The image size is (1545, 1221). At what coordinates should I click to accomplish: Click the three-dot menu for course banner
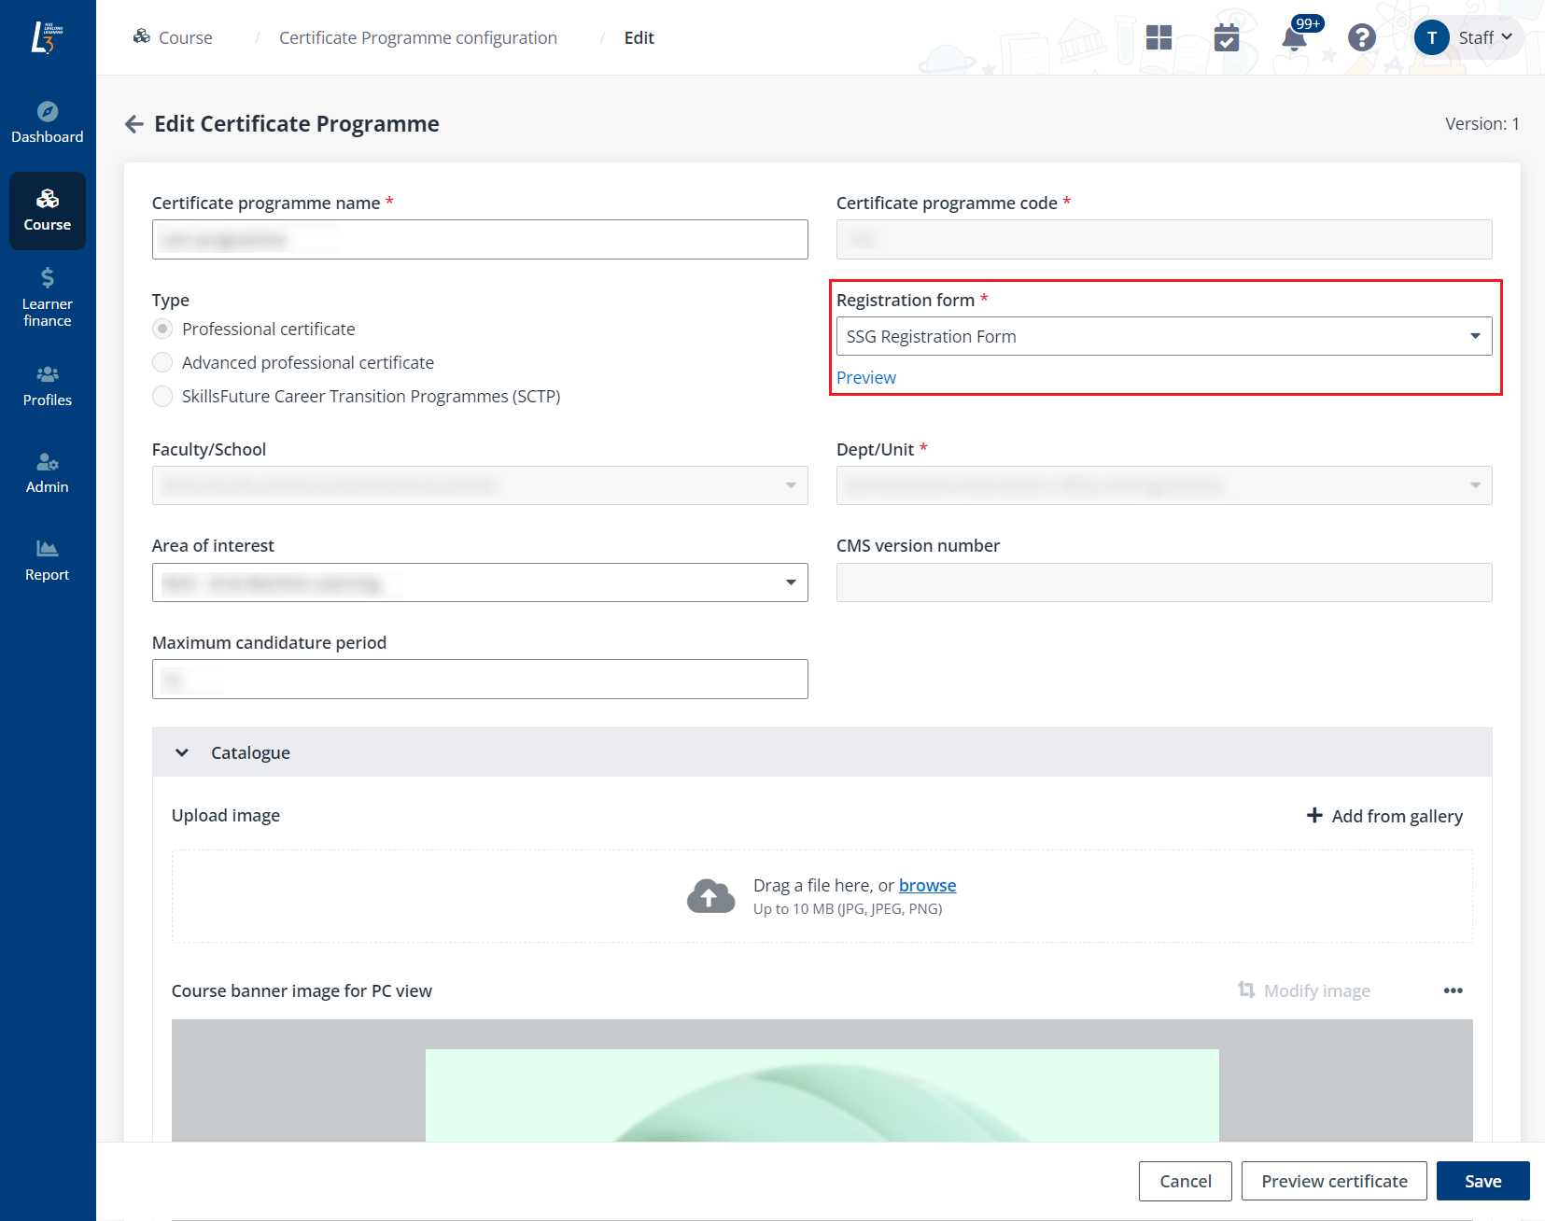(1453, 990)
